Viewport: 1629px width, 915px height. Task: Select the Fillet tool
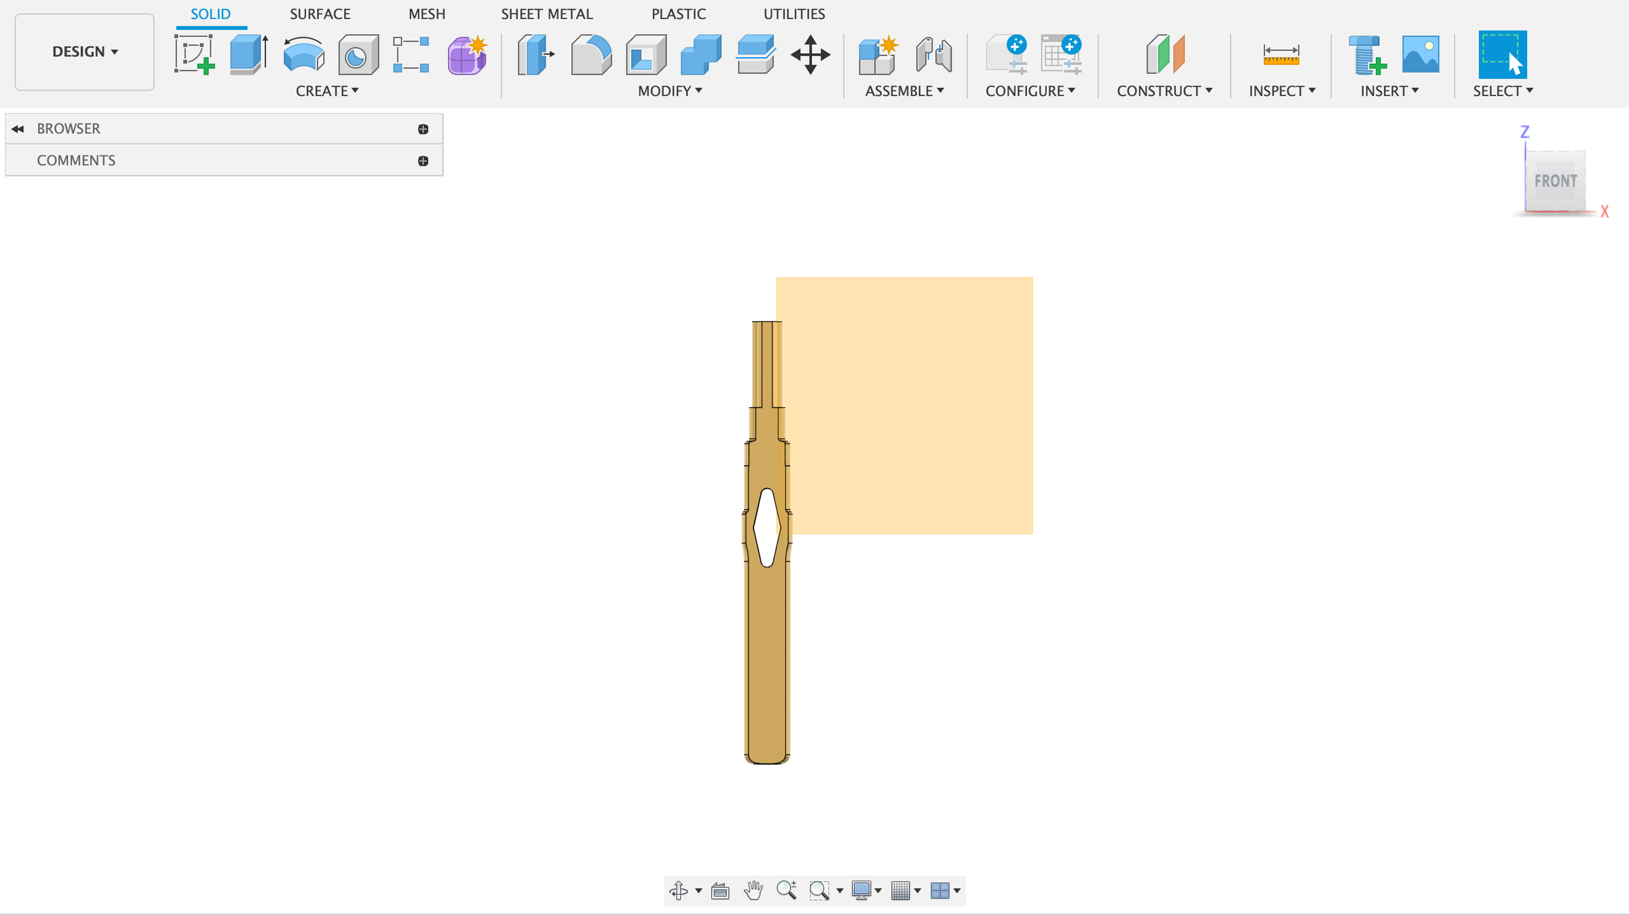591,54
